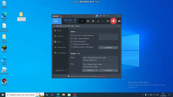
Task: Open File Explorer from taskbar
Action: (64, 95)
